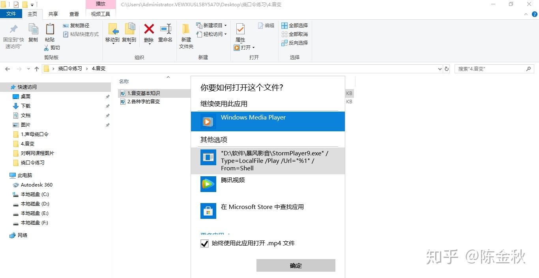Open recent locations dropdown arrow

tap(28, 69)
